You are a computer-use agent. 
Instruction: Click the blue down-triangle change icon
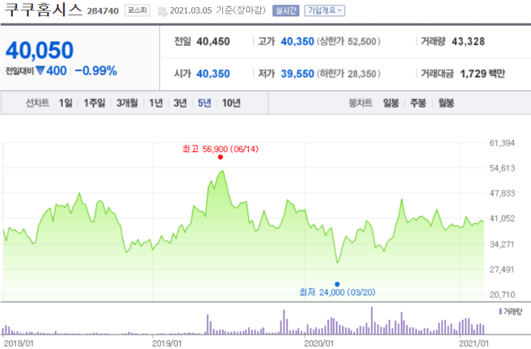[40, 71]
